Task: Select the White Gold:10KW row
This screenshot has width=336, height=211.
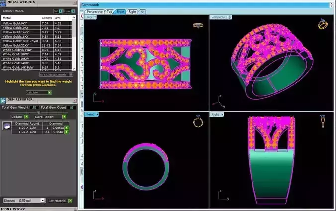Action: click(36, 59)
